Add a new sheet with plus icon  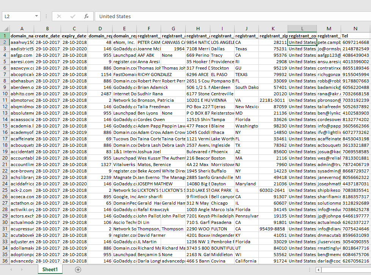pos(78,270)
